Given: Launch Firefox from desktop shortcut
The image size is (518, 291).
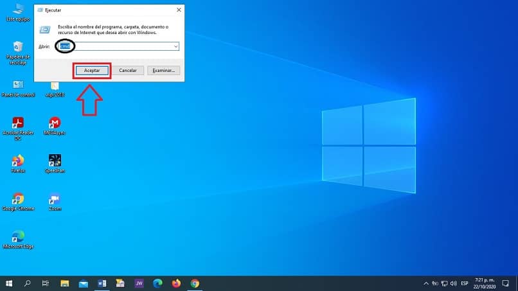Looking at the screenshot, I should [18, 164].
